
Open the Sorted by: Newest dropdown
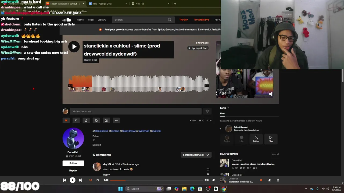[196, 155]
